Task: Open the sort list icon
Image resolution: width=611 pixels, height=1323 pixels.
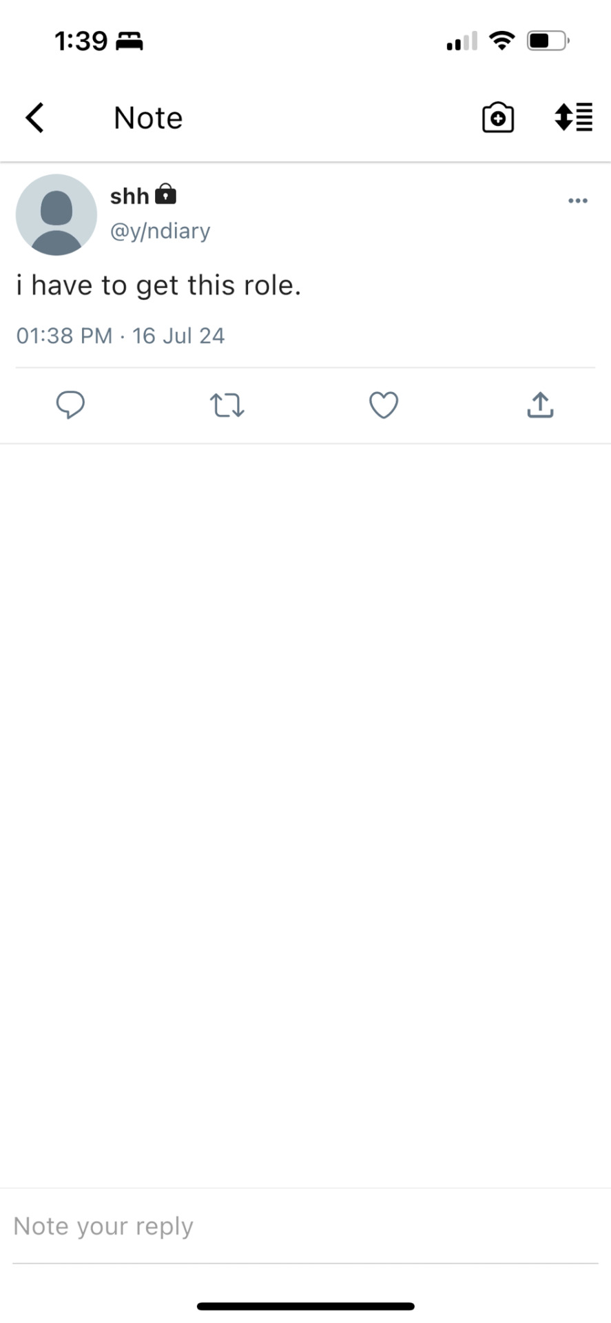Action: pos(573,117)
